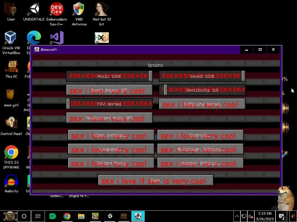Open Snooper Settings... menu

pos(200,163)
